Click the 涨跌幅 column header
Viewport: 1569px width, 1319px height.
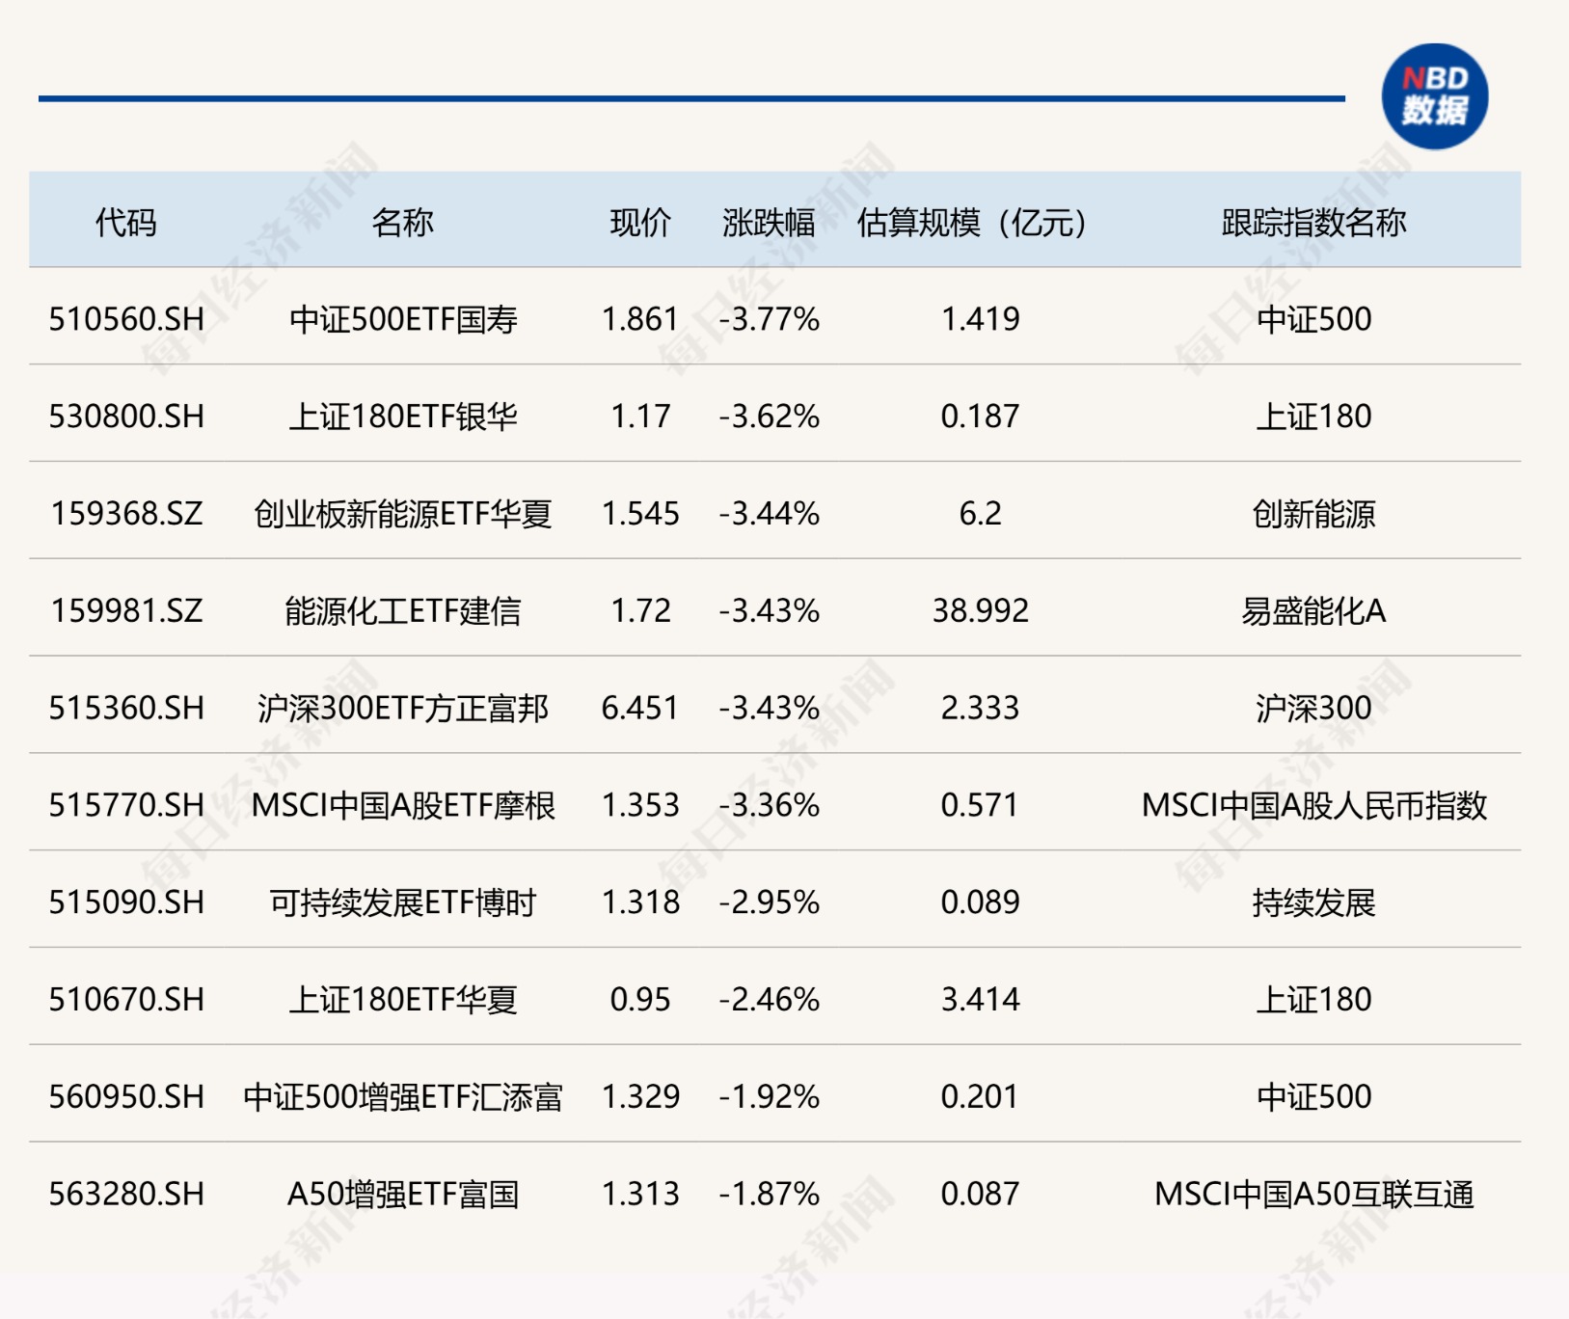769,223
